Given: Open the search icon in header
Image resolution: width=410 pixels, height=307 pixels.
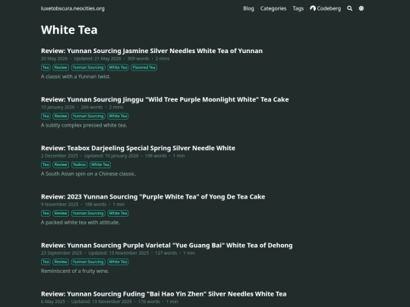Looking at the screenshot, I should [x=349, y=8].
